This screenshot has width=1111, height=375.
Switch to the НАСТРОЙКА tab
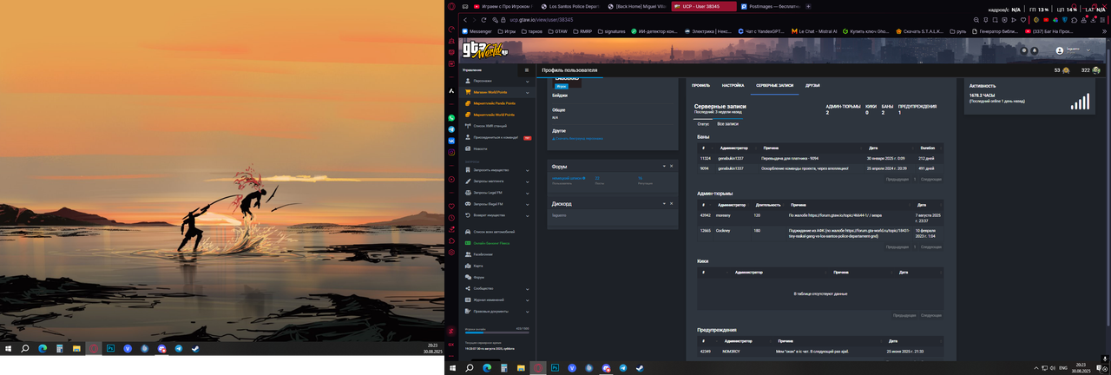point(733,86)
